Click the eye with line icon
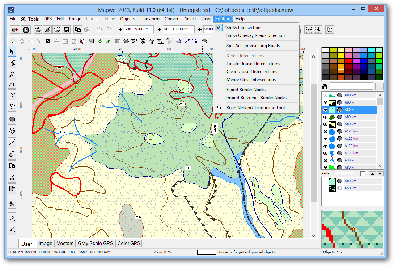The width and height of the screenshot is (394, 266). click(x=135, y=41)
